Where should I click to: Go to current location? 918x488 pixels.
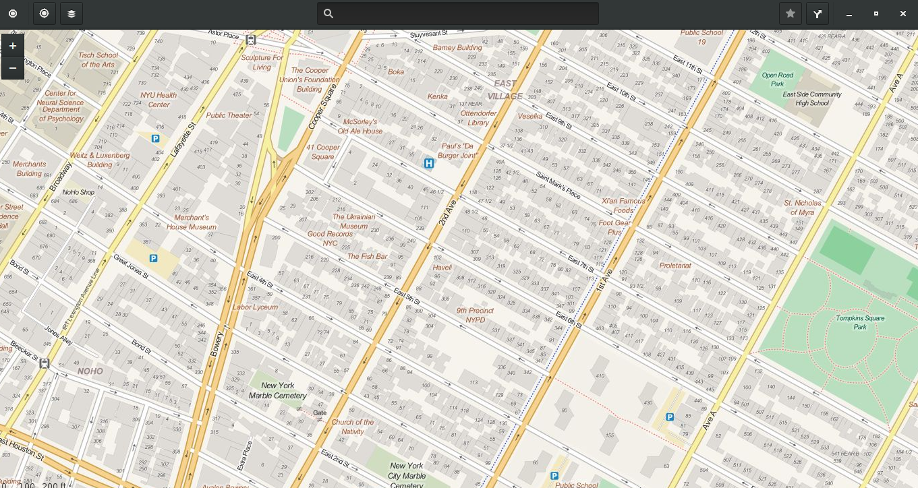click(44, 13)
